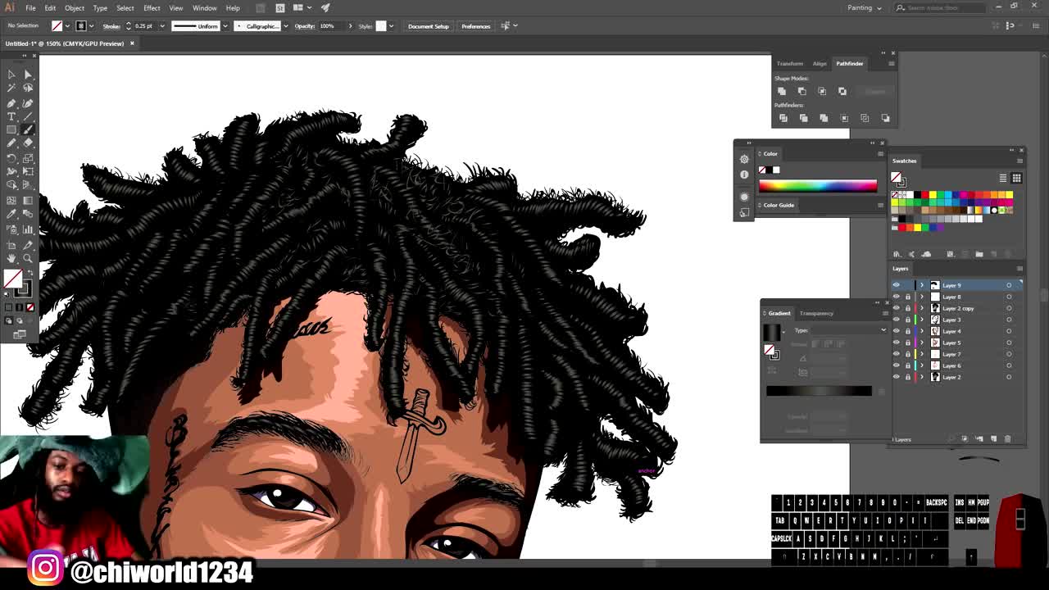Unlock Layer 4 via lock icon
1049x590 pixels.
[907, 331]
